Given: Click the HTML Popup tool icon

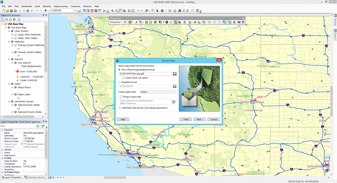Looking at the screenshot, I should click(170, 11).
